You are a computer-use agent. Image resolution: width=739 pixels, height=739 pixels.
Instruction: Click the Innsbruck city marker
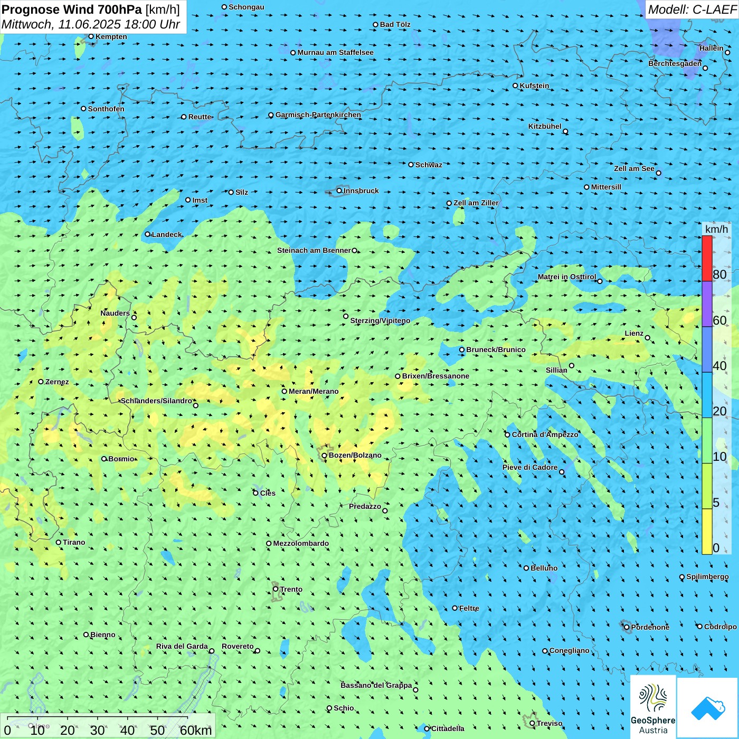pos(339,191)
